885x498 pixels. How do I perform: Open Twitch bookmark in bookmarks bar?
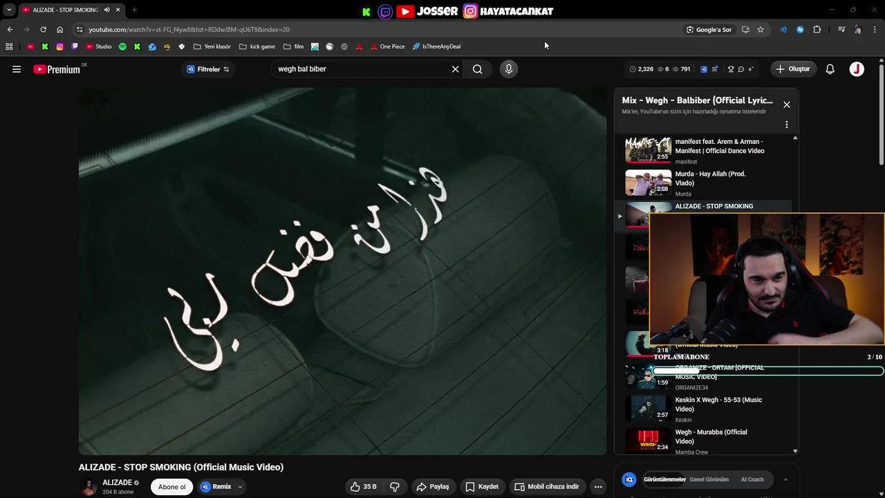pyautogui.click(x=75, y=47)
